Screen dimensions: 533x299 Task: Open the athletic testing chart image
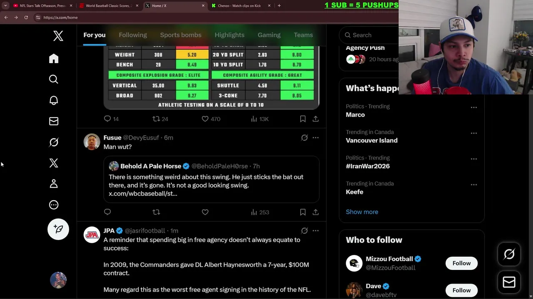tap(211, 78)
